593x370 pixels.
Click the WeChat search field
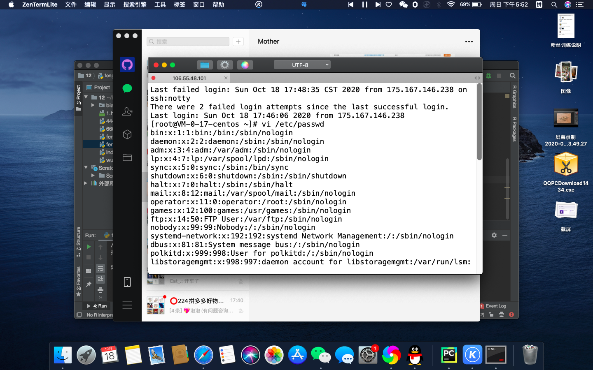(188, 42)
